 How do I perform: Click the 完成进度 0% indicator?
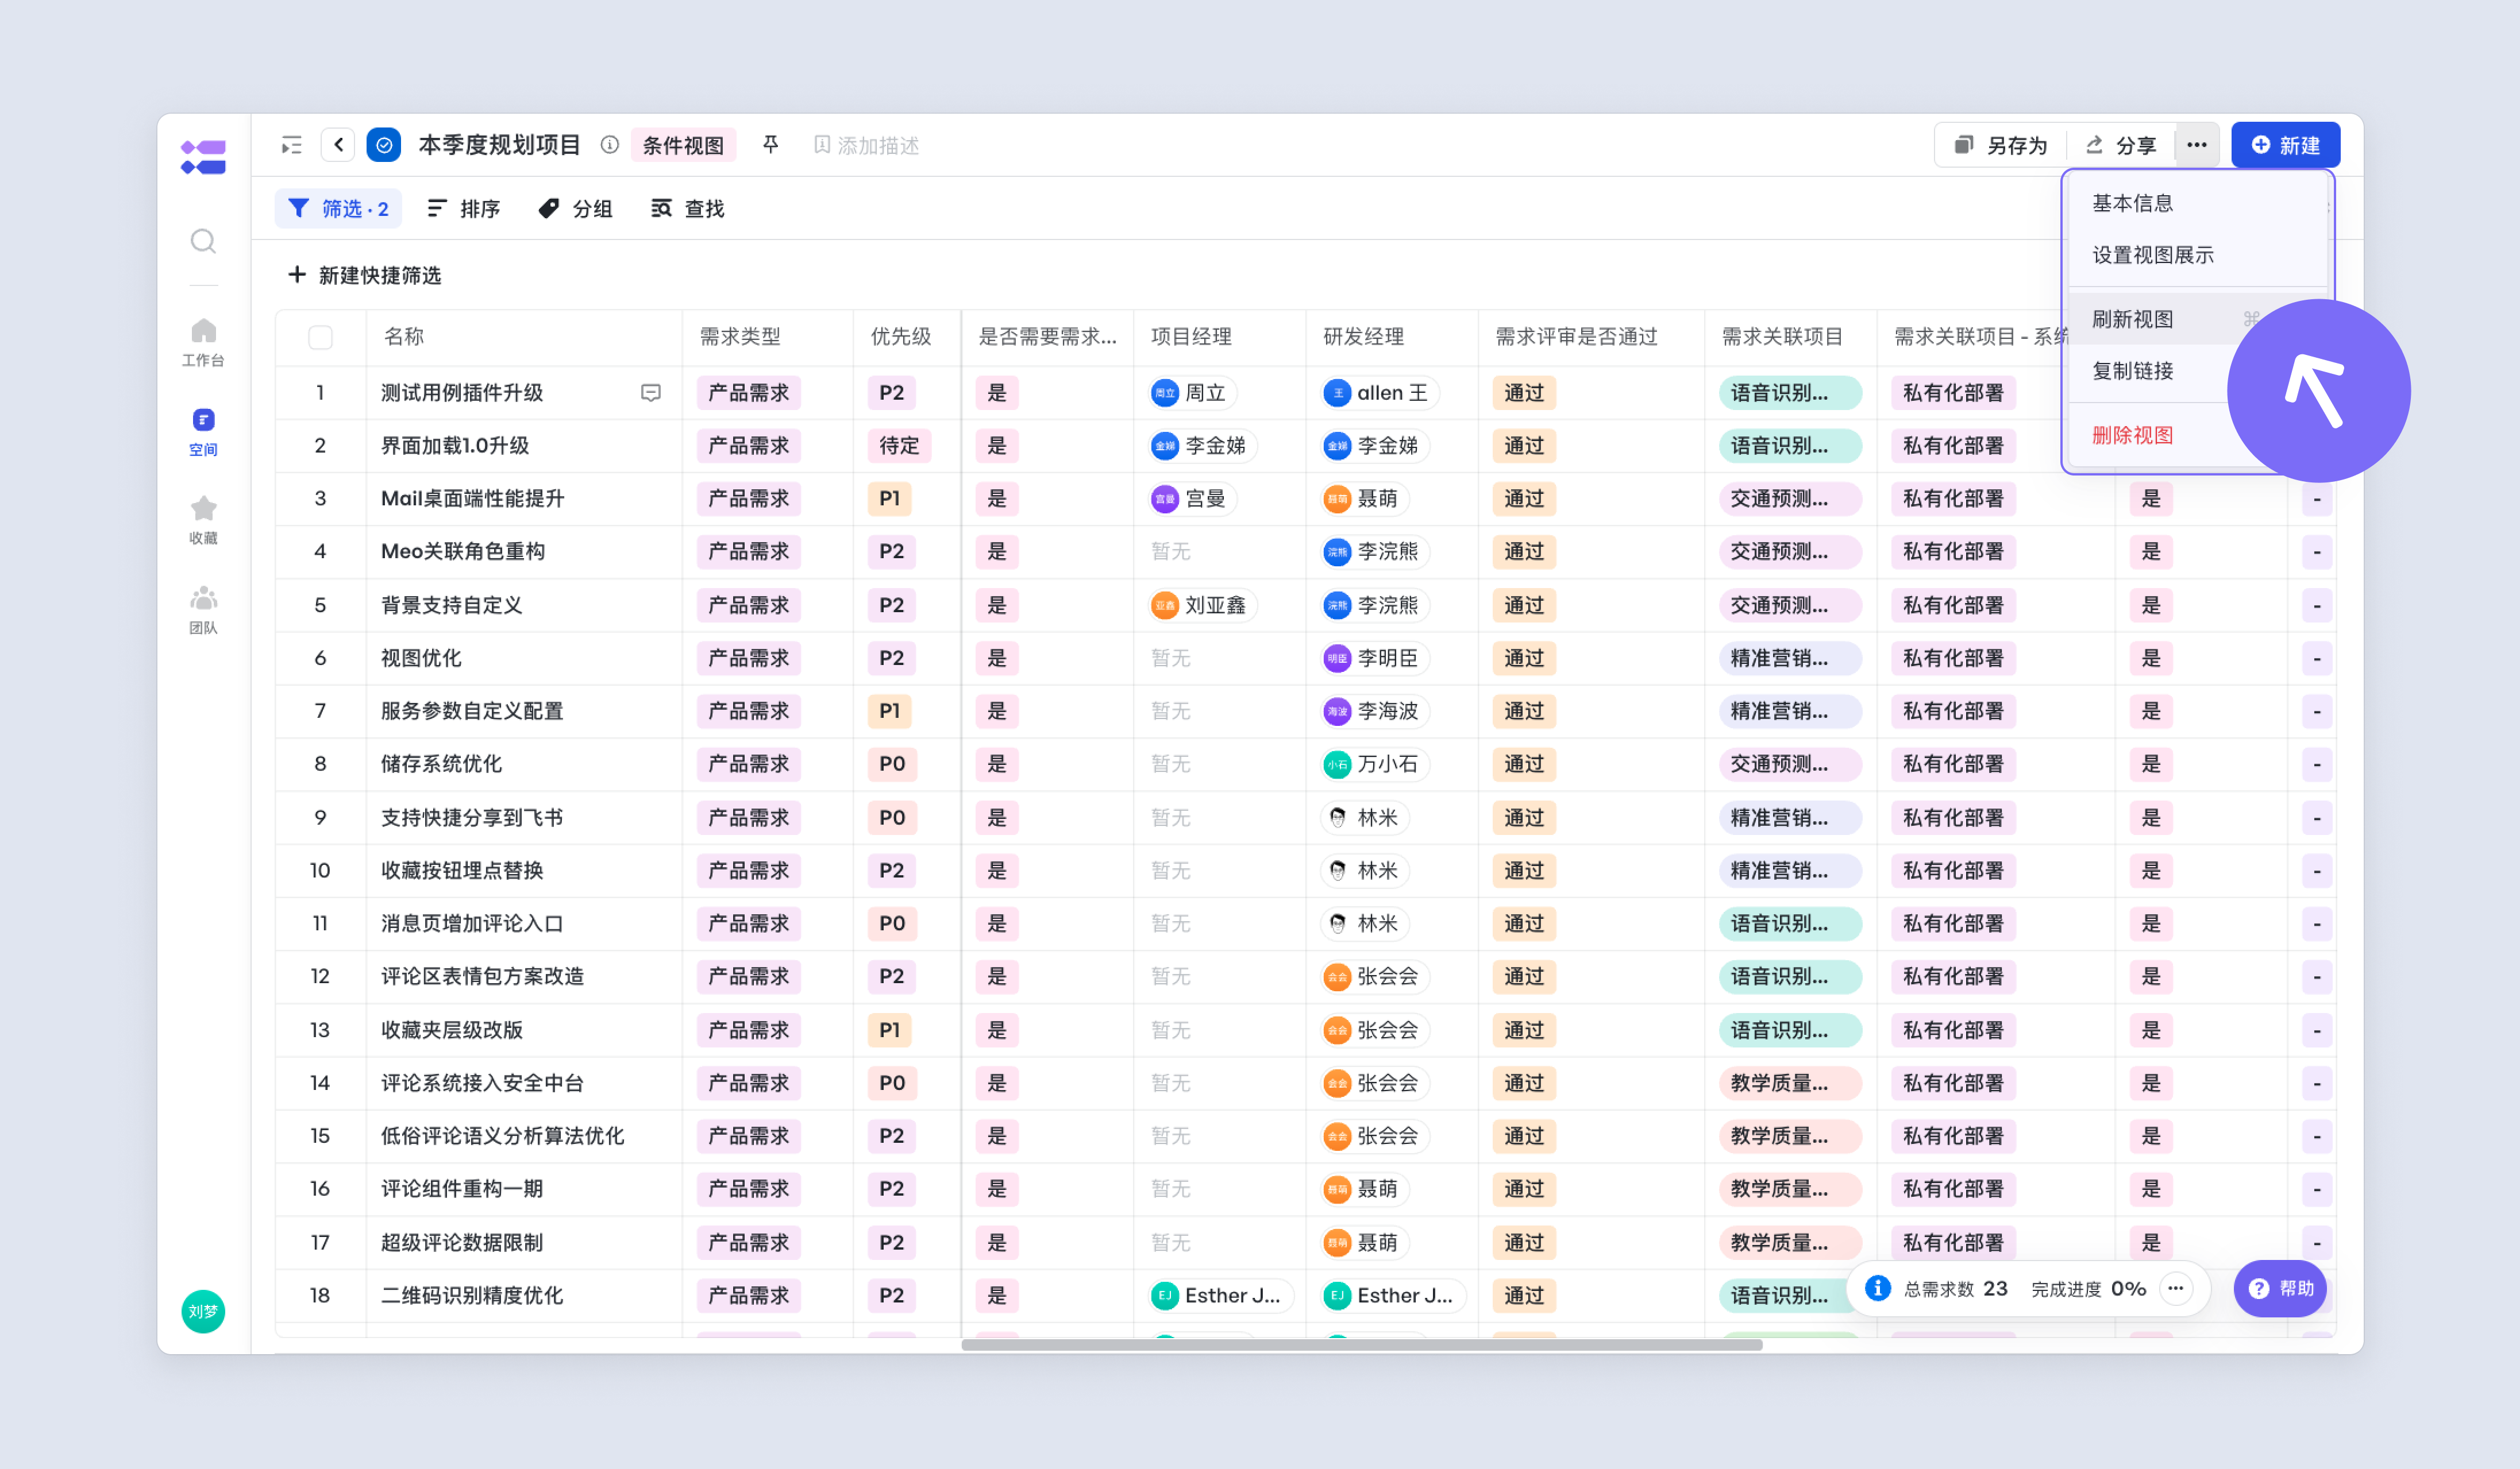2088,1288
